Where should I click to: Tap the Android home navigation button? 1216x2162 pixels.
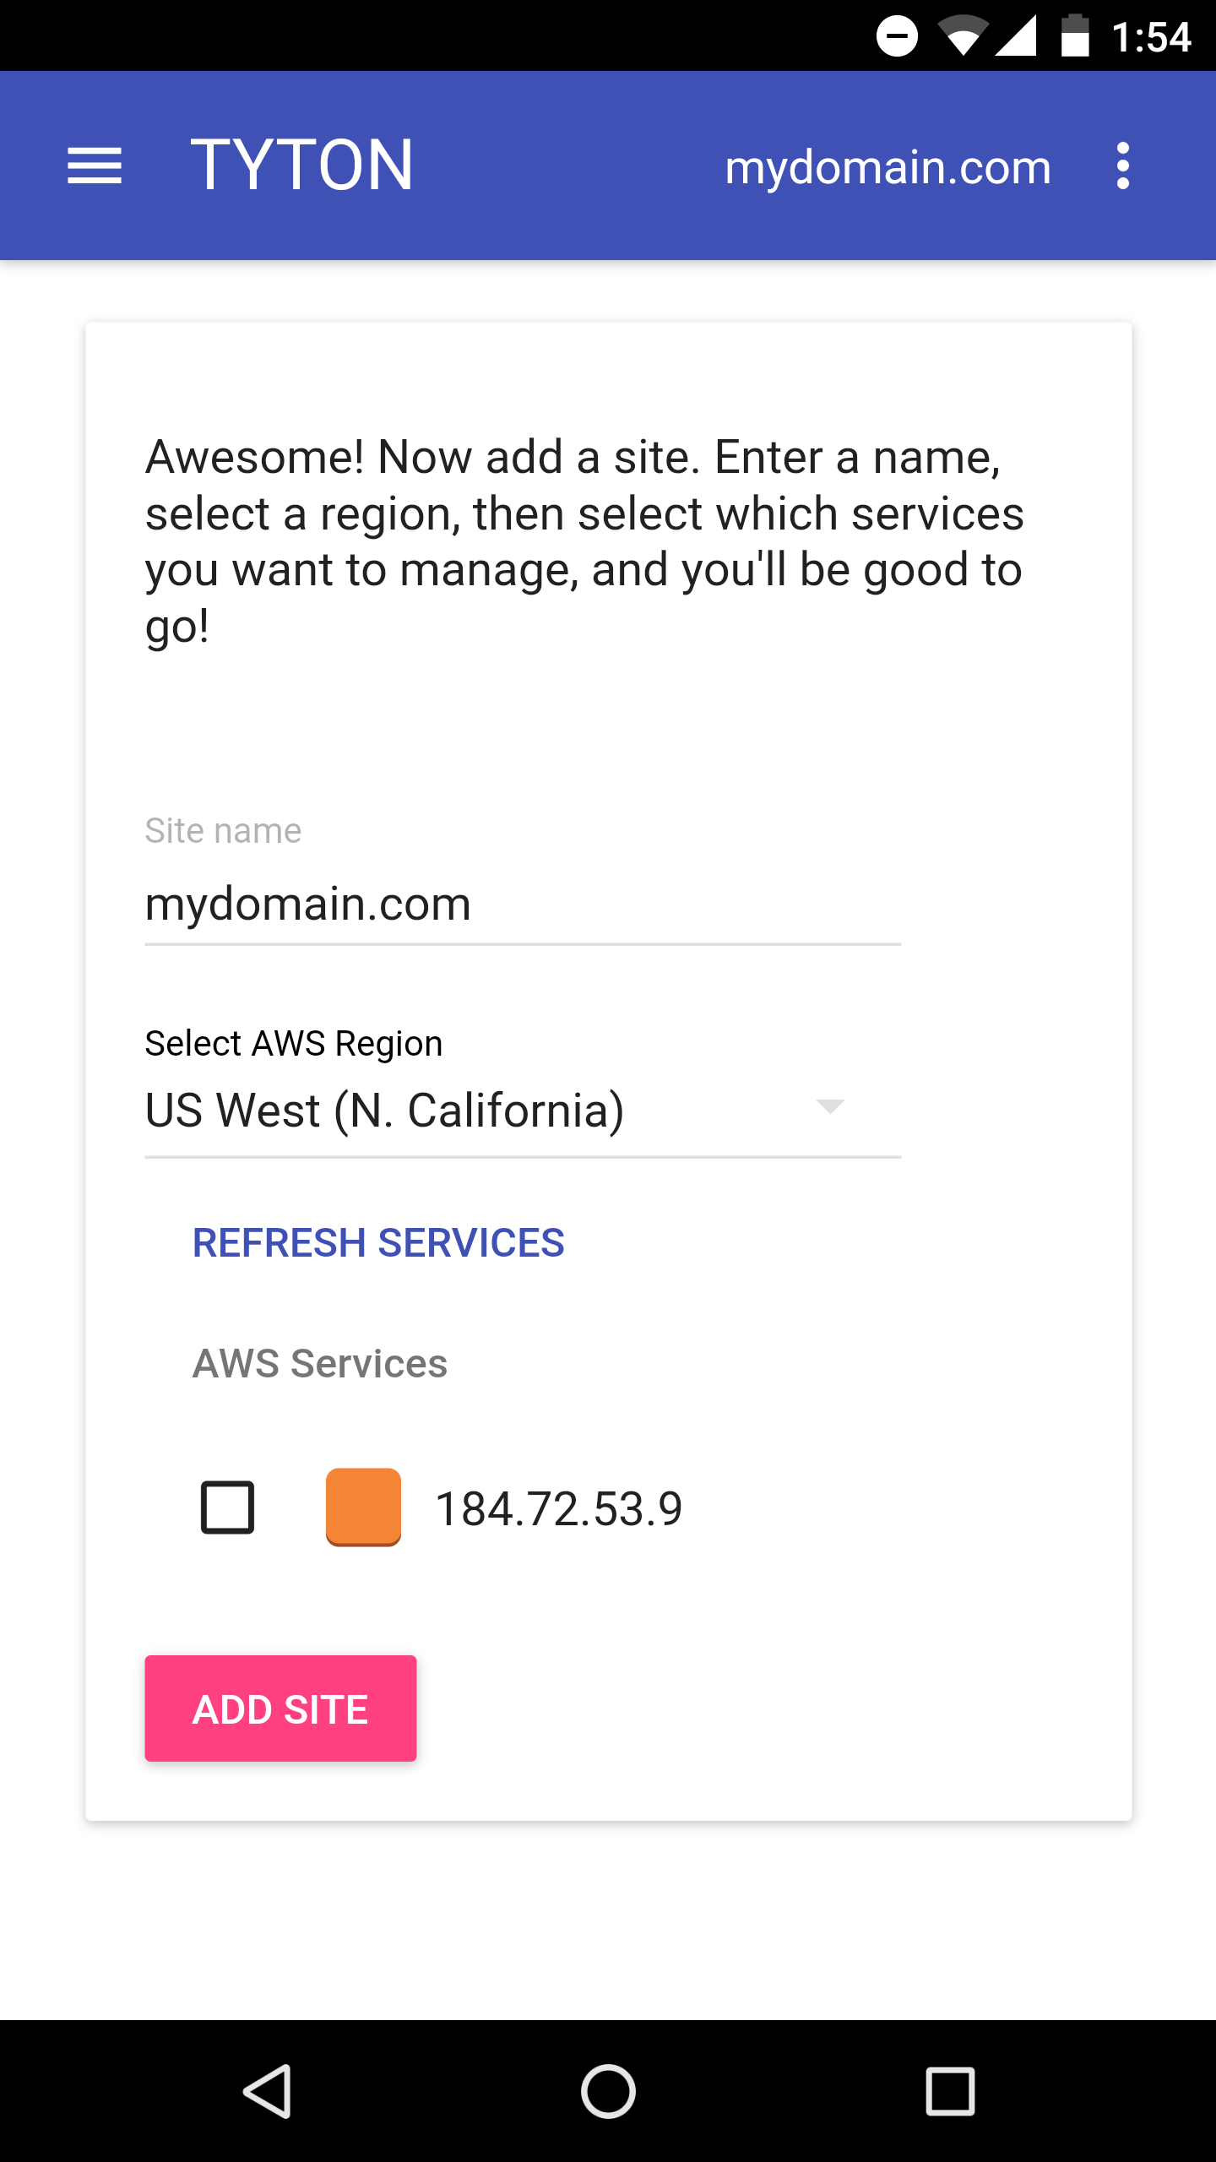point(608,2091)
